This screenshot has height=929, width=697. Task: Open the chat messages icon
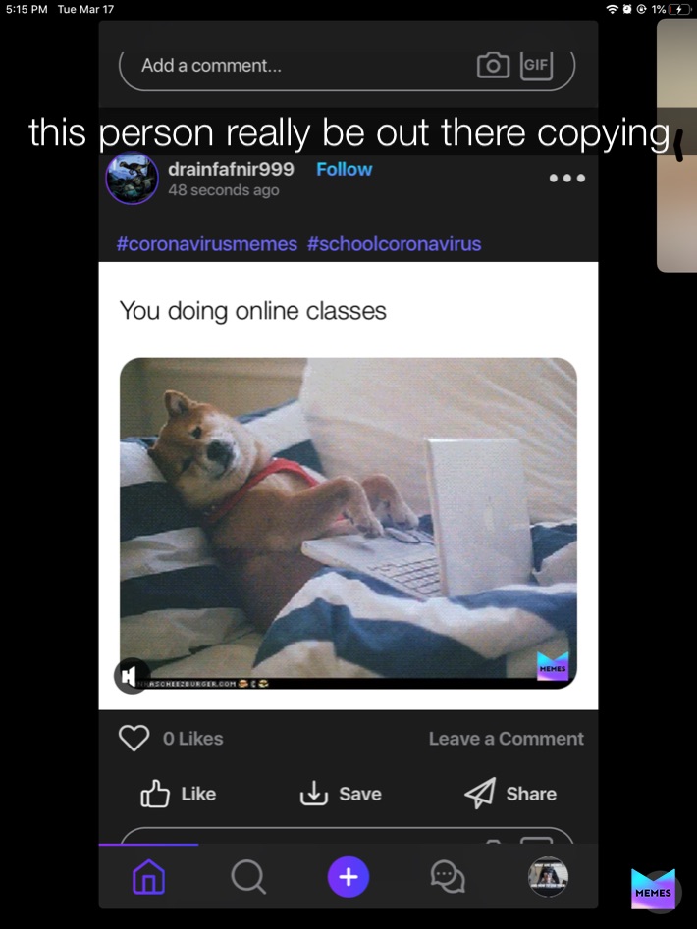click(448, 876)
